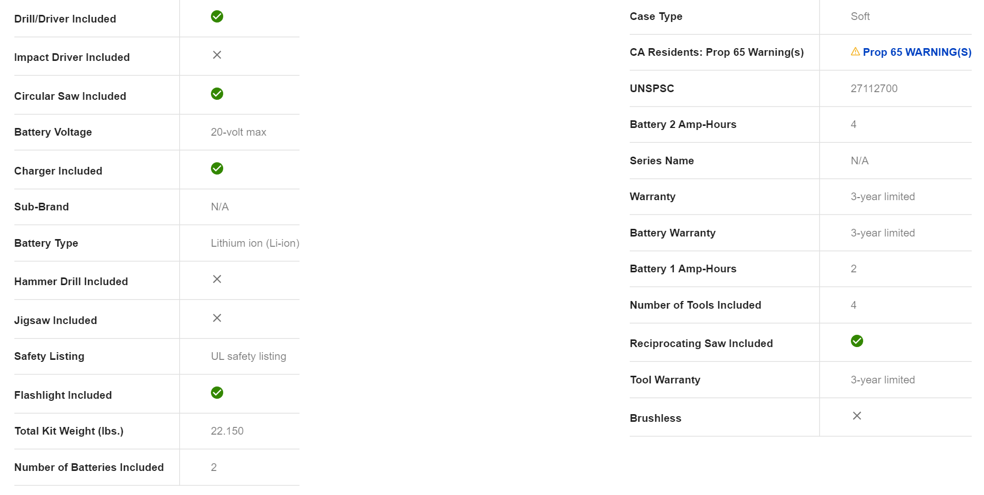This screenshot has width=984, height=495.
Task: Click the green checkmark for Circular Saw Included
Action: (217, 94)
